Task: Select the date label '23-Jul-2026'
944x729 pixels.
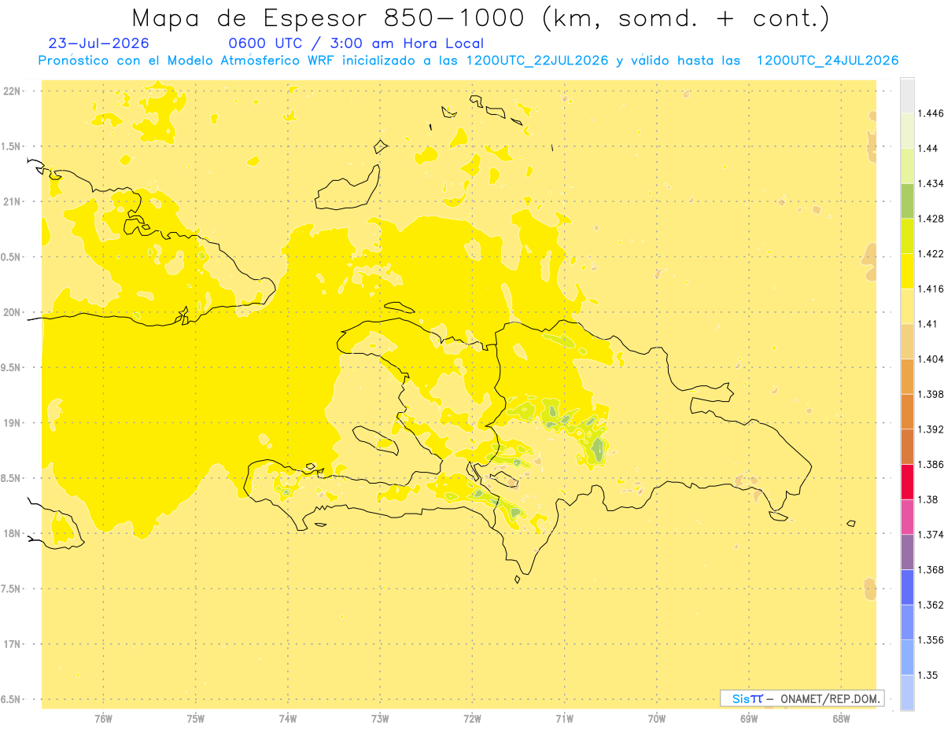Action: tap(98, 43)
